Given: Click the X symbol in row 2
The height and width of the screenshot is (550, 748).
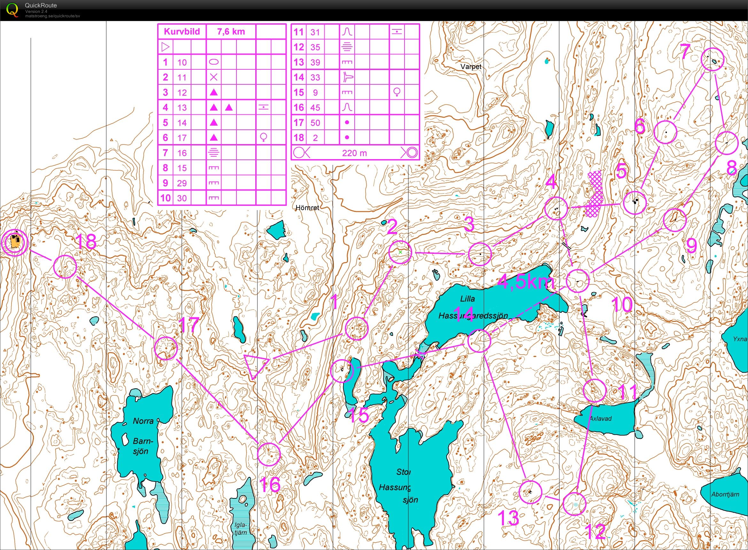Looking at the screenshot, I should (x=214, y=77).
